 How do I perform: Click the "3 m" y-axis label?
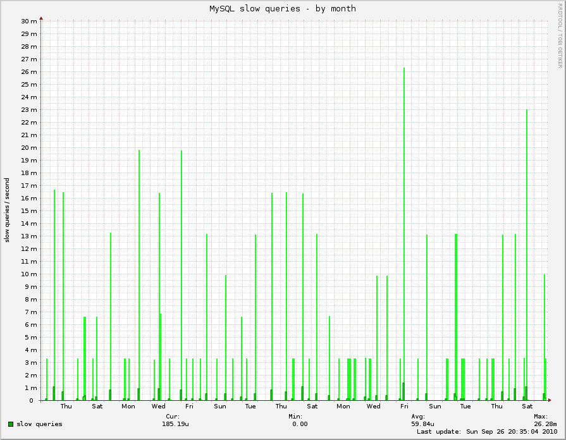click(x=31, y=362)
